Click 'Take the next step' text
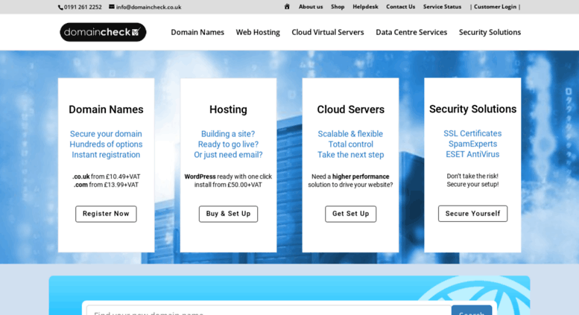The width and height of the screenshot is (579, 315). (350, 155)
